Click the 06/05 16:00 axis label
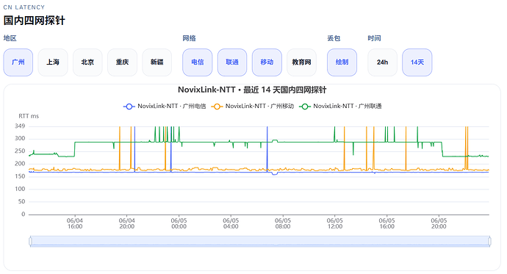This screenshot has height=274, width=507. (386, 223)
